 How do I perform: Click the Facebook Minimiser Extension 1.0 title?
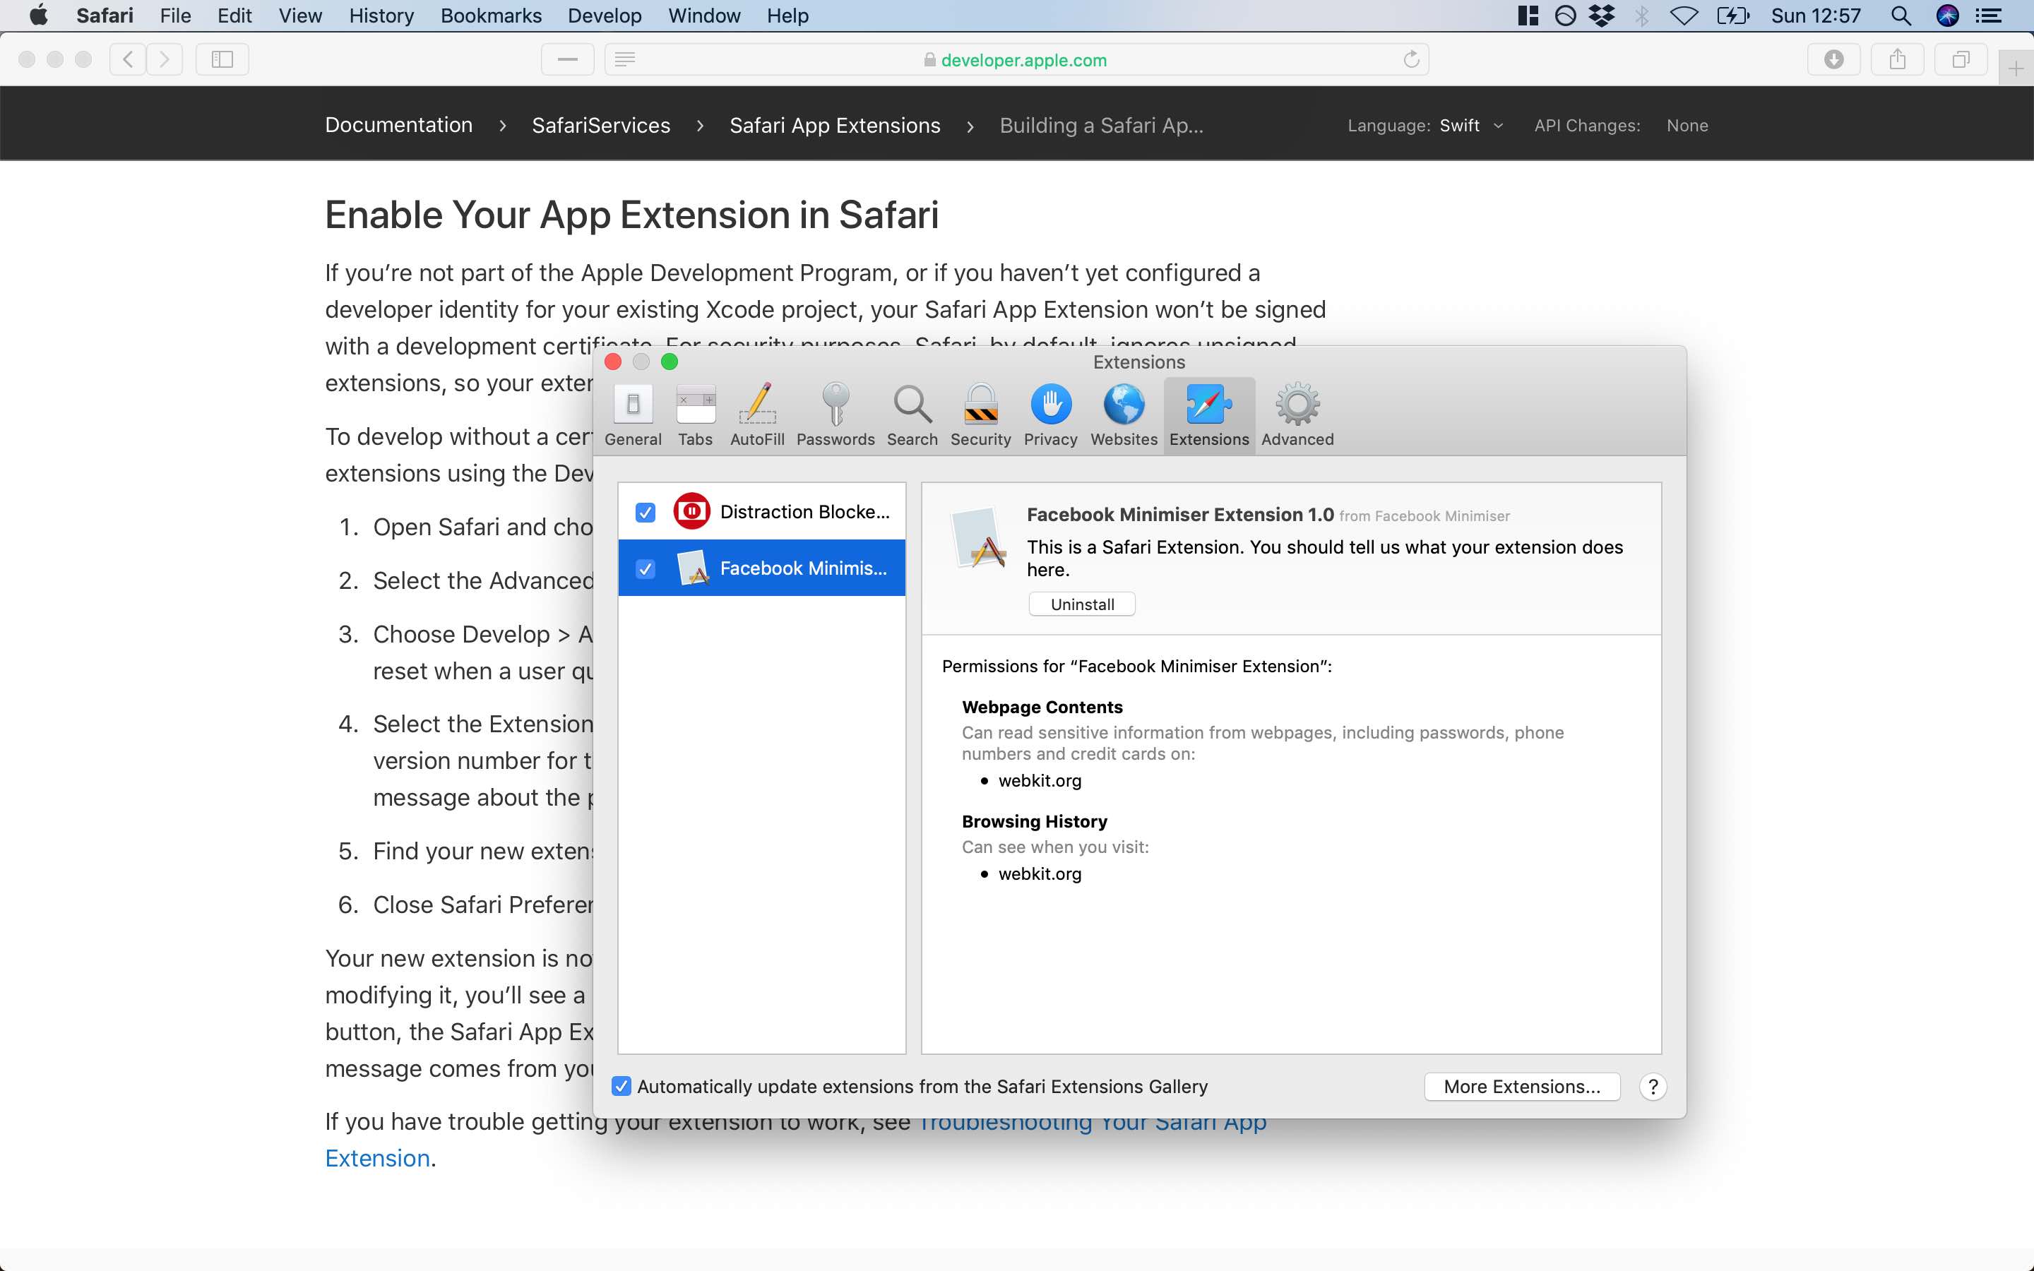(1180, 515)
